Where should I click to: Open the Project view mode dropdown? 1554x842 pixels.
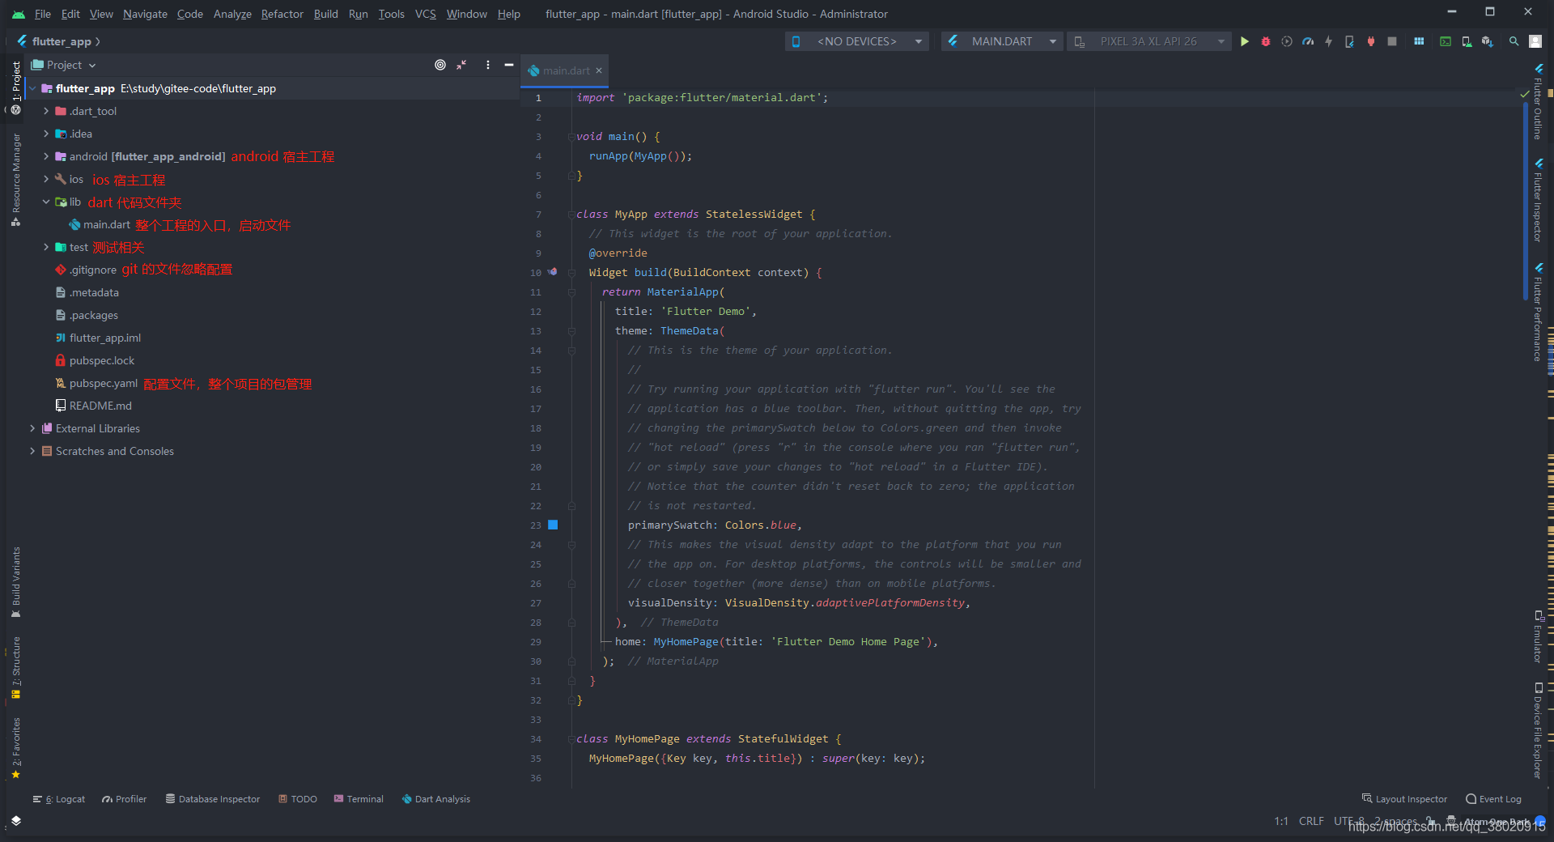(64, 65)
